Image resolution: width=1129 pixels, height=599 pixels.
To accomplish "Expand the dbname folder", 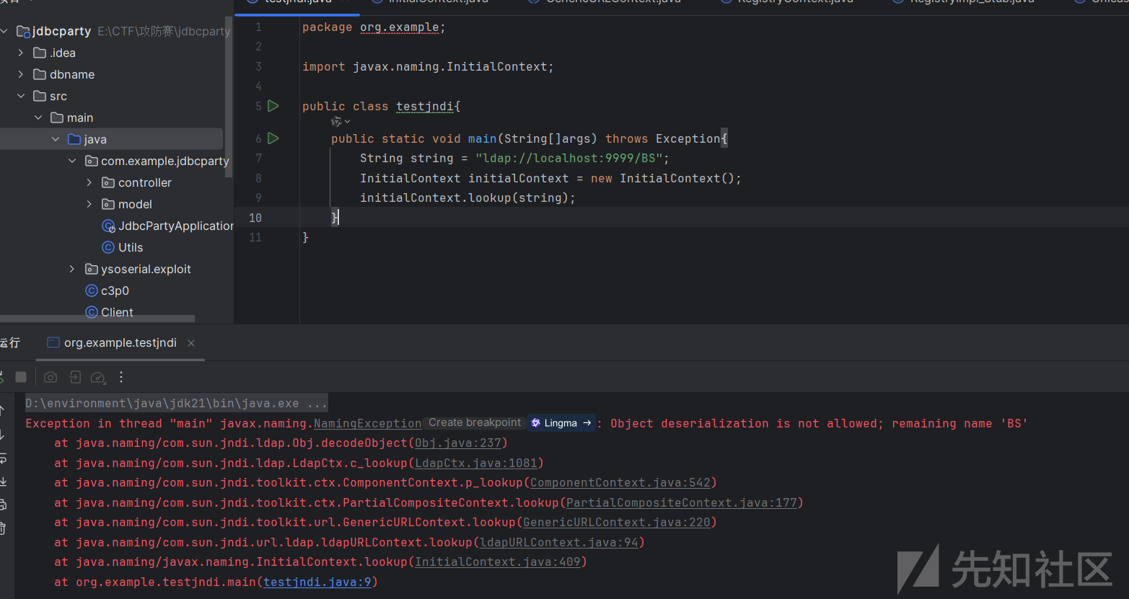I will coord(21,74).
